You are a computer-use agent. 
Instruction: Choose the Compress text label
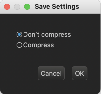(38, 45)
